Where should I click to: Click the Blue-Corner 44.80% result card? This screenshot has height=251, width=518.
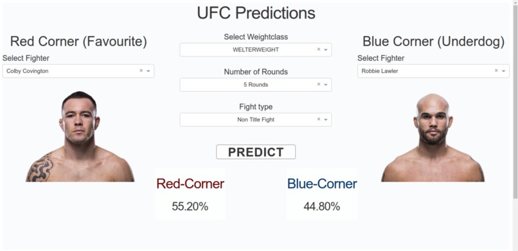(x=322, y=194)
